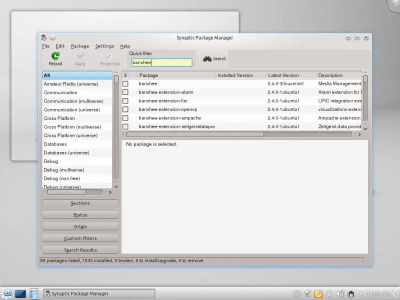The image size is (400, 300).
Task: Mark the banshee-extension-alarm checkbox
Action: pyautogui.click(x=125, y=92)
